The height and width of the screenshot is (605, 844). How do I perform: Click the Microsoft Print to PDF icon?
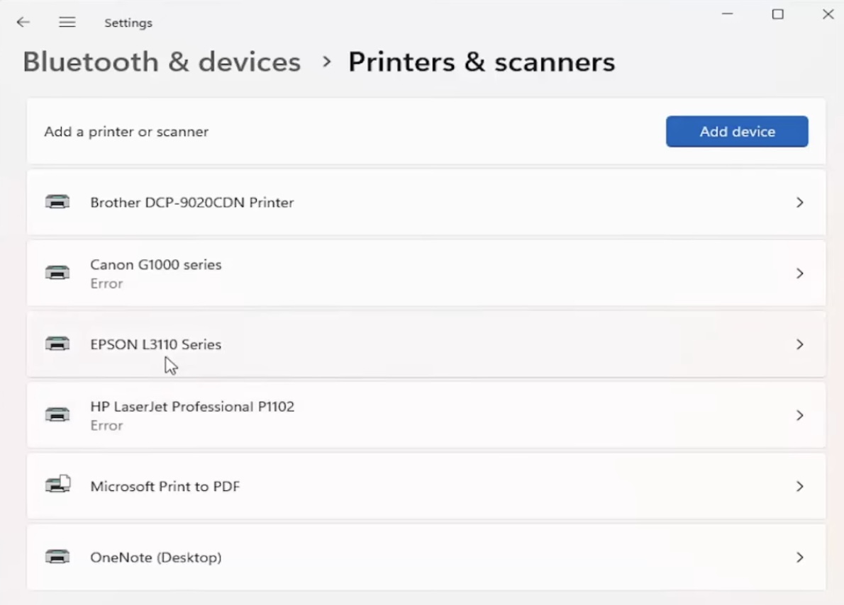[57, 485]
